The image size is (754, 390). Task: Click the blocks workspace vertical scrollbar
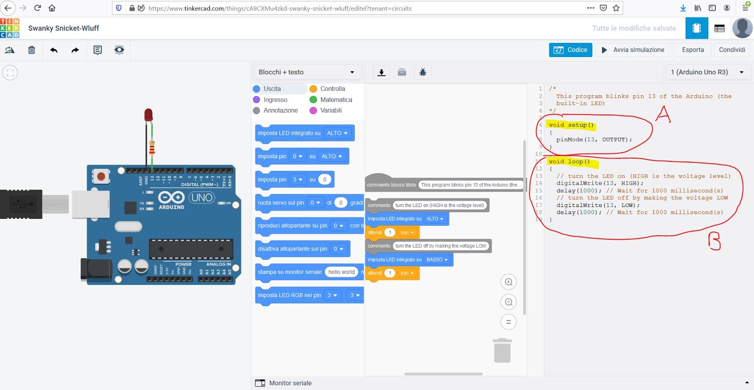525,227
